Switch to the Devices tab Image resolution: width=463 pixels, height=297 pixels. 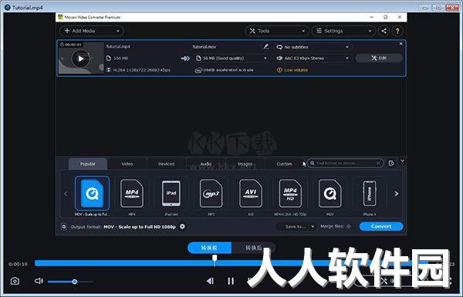(x=166, y=164)
